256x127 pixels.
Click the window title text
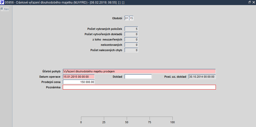65,3
